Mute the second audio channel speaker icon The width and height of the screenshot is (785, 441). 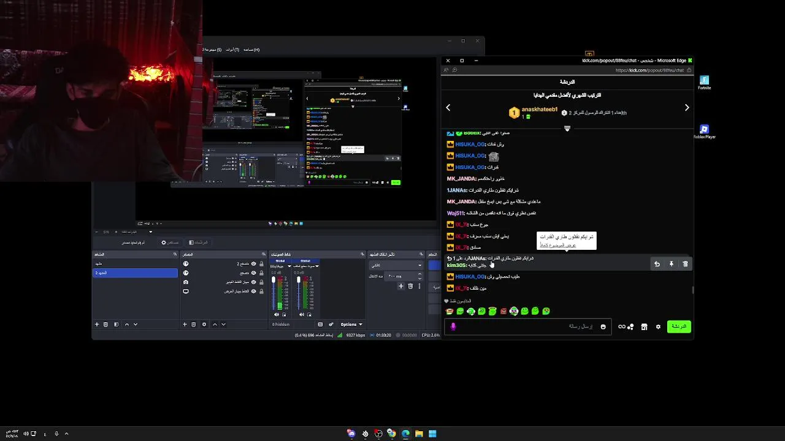[x=301, y=314]
